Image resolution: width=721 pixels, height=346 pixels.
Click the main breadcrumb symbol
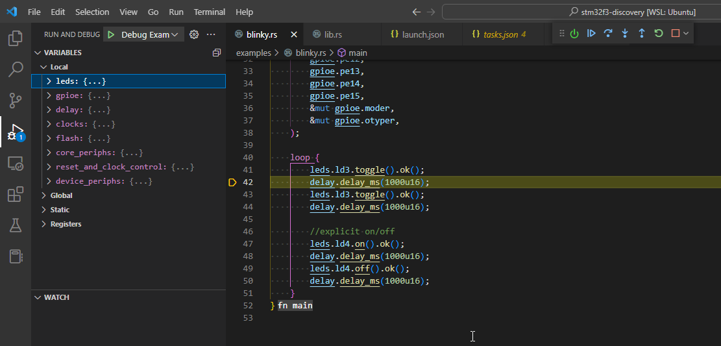click(x=357, y=53)
